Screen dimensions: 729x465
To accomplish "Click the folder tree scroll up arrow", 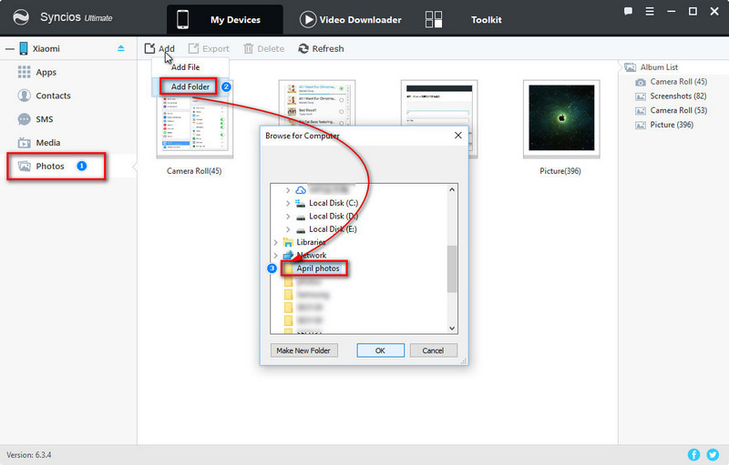I will tap(452, 189).
